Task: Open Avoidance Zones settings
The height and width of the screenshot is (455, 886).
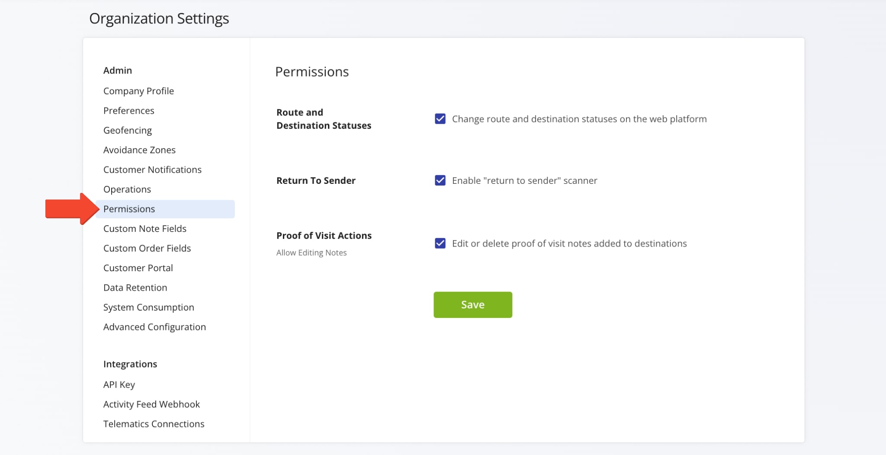Action: [x=139, y=150]
